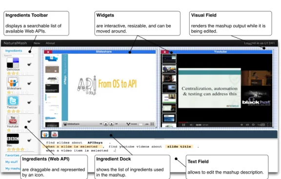Select the first blue slide thumbnail

[52, 58]
